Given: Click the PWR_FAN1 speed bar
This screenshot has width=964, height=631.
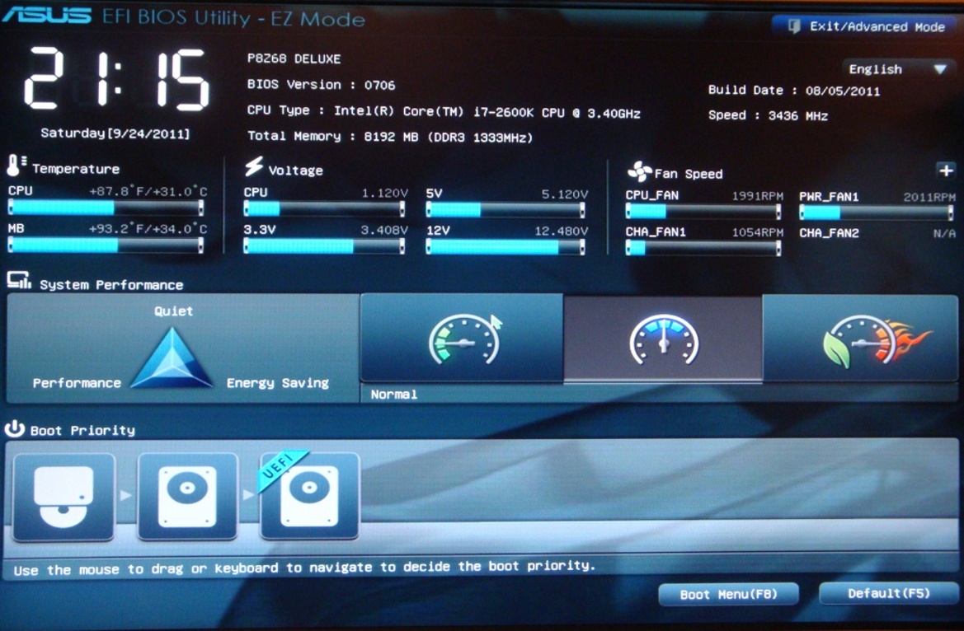Looking at the screenshot, I should coord(876,213).
